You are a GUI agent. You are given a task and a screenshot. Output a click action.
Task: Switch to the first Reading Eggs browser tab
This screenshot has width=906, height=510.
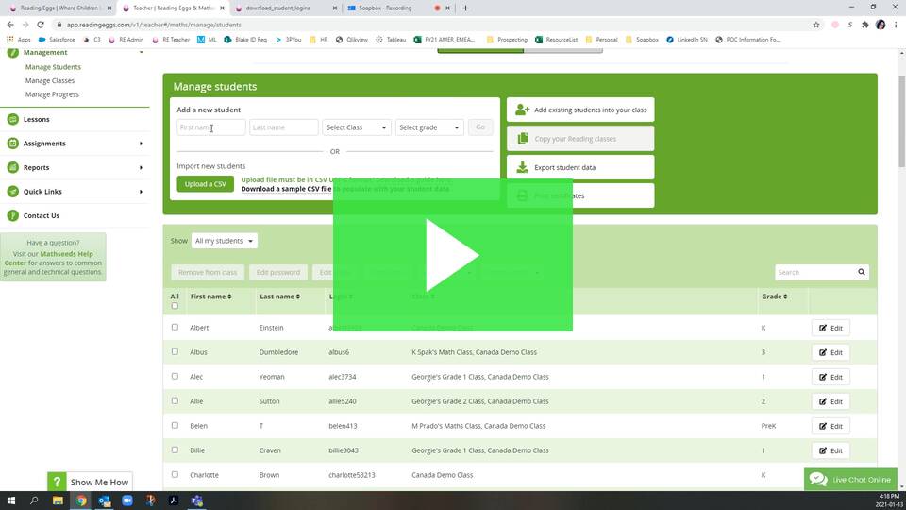tap(59, 8)
